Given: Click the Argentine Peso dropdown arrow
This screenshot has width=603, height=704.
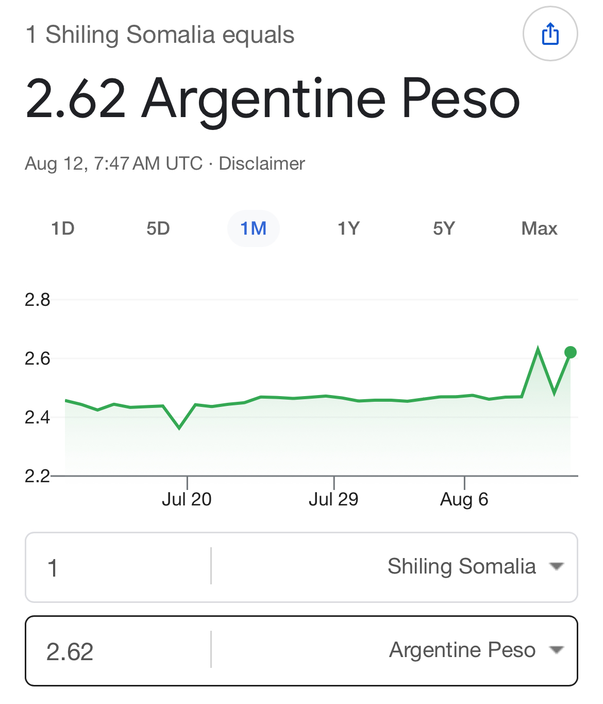Looking at the screenshot, I should [x=557, y=650].
